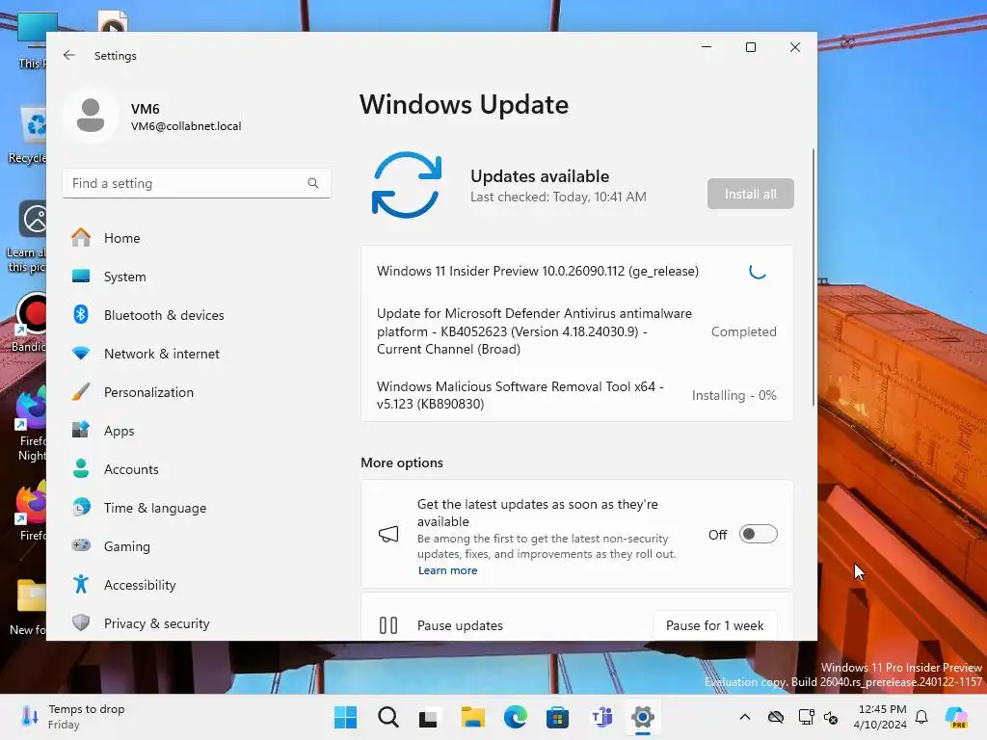Maximize the Settings window
The image size is (987, 740).
(x=750, y=47)
